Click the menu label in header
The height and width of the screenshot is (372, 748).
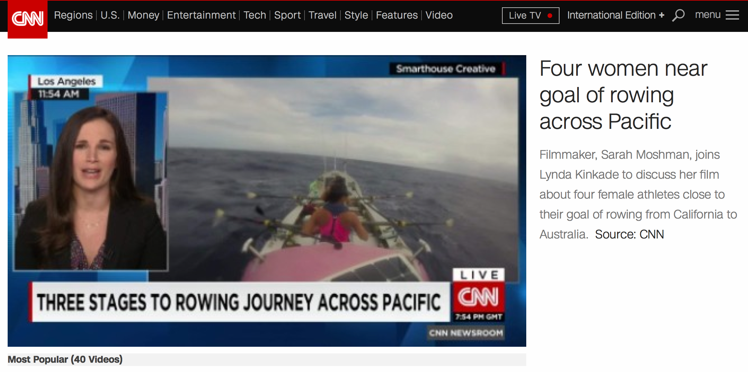708,15
